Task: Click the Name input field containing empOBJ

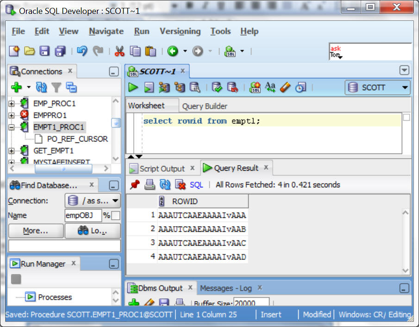Action: tap(83, 216)
